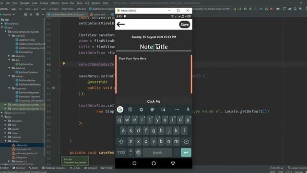Expand the layout folder

click(5, 129)
